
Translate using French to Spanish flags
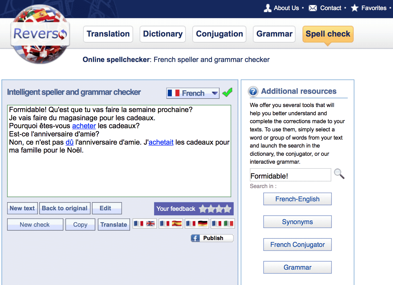[171, 224]
